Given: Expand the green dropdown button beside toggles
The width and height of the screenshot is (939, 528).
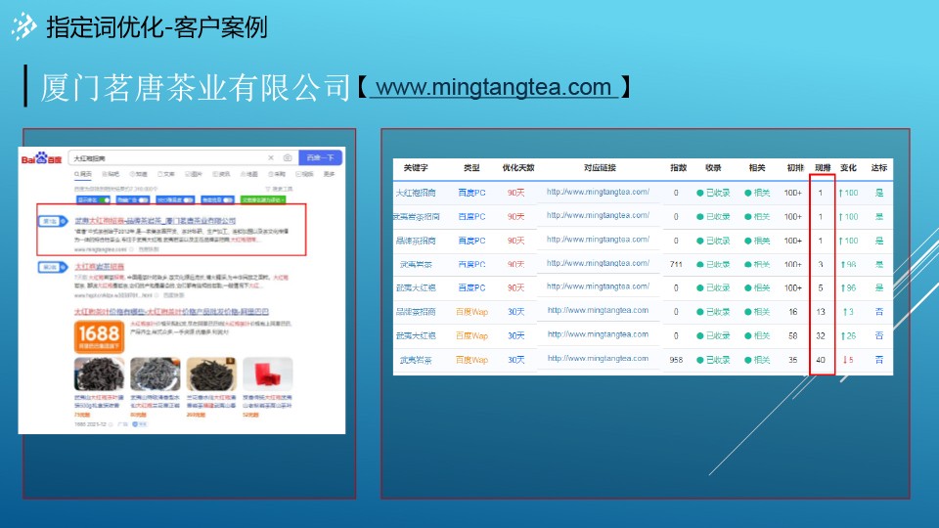Looking at the screenshot, I should (262, 199).
